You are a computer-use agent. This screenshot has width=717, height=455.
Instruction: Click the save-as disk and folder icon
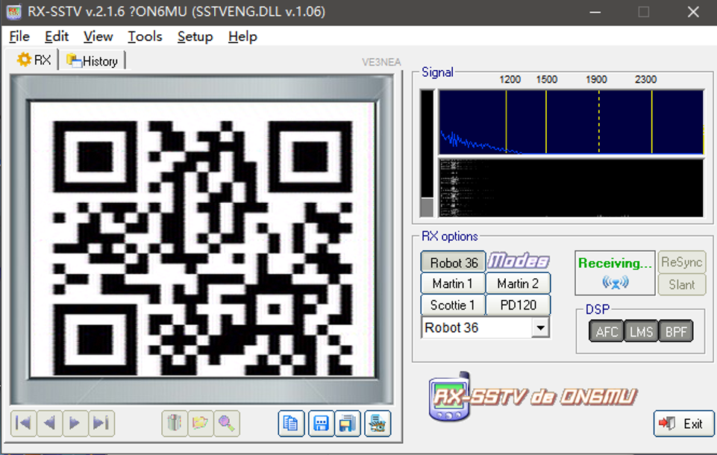click(348, 424)
